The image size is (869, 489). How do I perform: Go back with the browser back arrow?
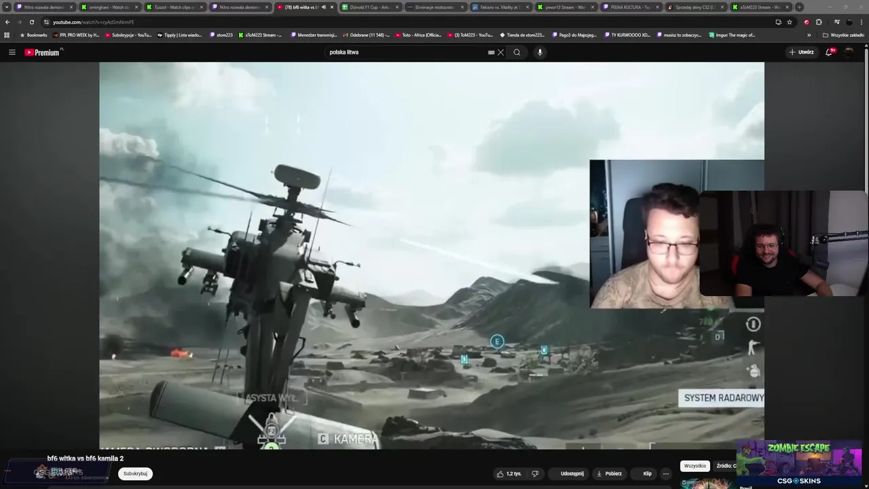7,22
